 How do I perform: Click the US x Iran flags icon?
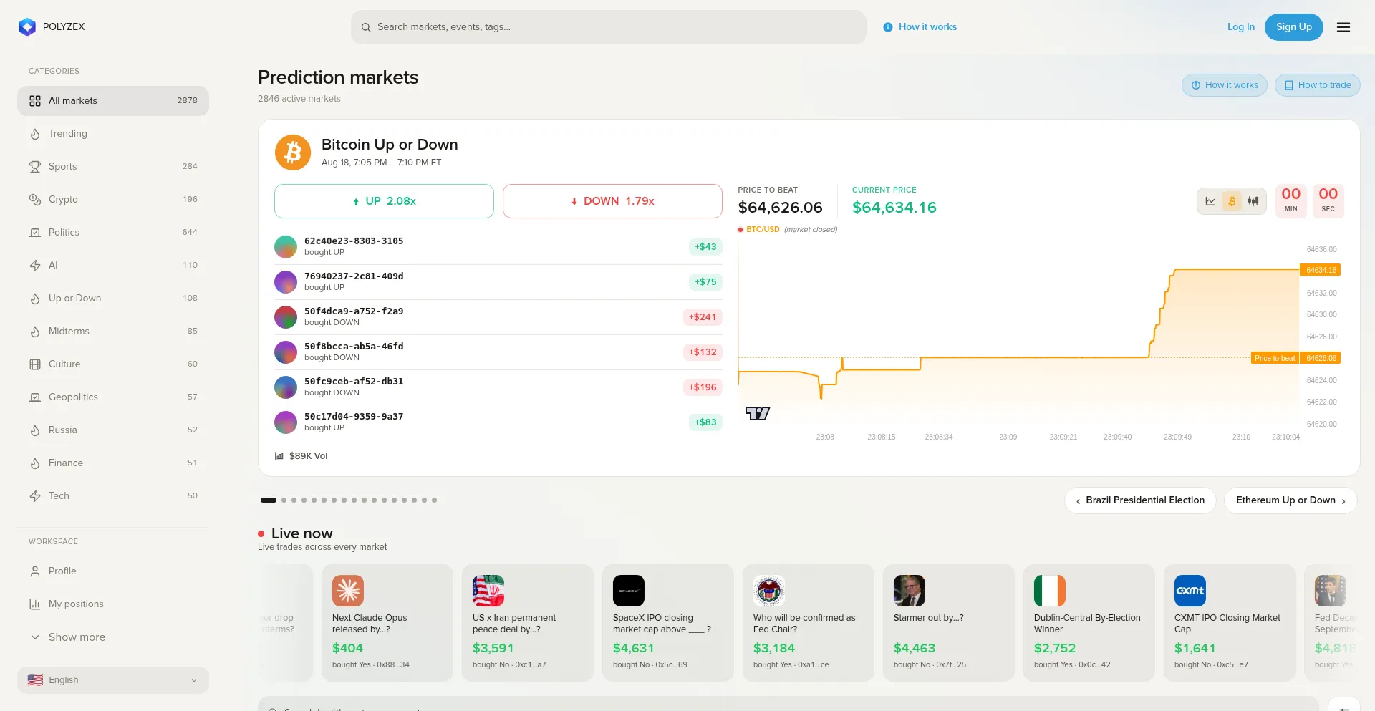488,591
